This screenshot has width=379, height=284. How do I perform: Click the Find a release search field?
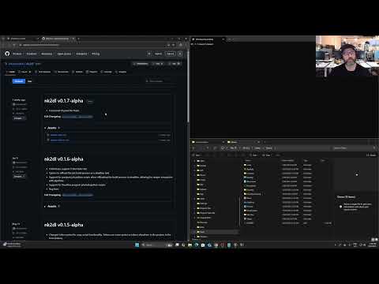[160, 81]
